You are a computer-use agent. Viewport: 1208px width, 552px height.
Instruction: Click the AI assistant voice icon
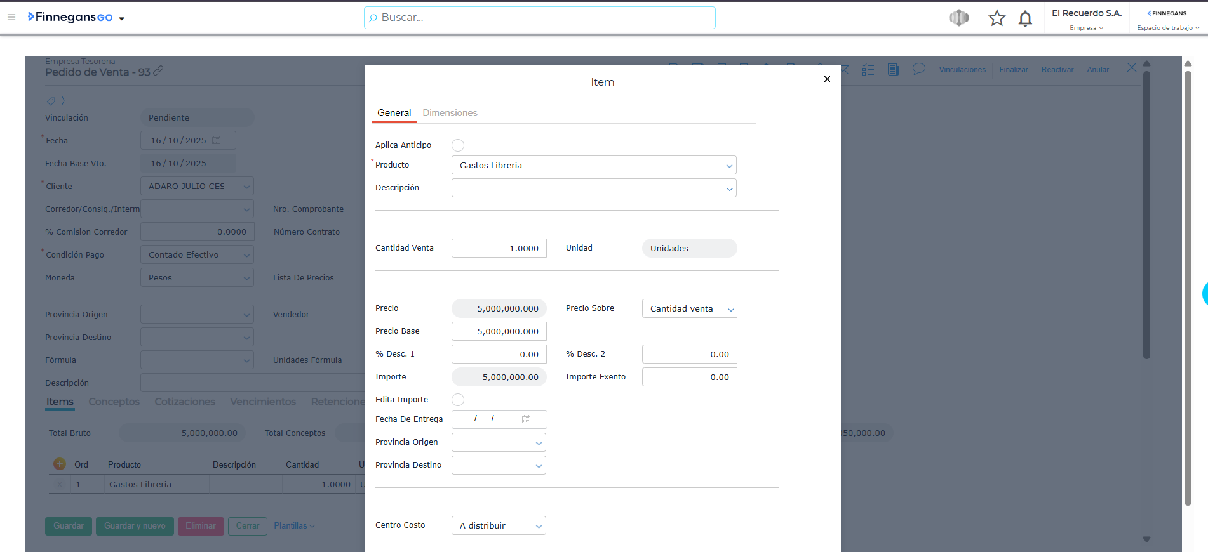(x=958, y=18)
